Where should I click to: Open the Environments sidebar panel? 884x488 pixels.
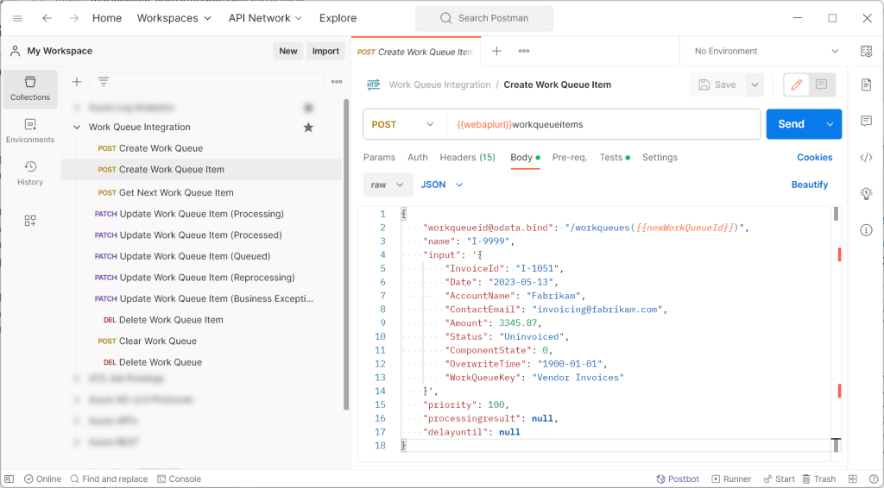30,131
